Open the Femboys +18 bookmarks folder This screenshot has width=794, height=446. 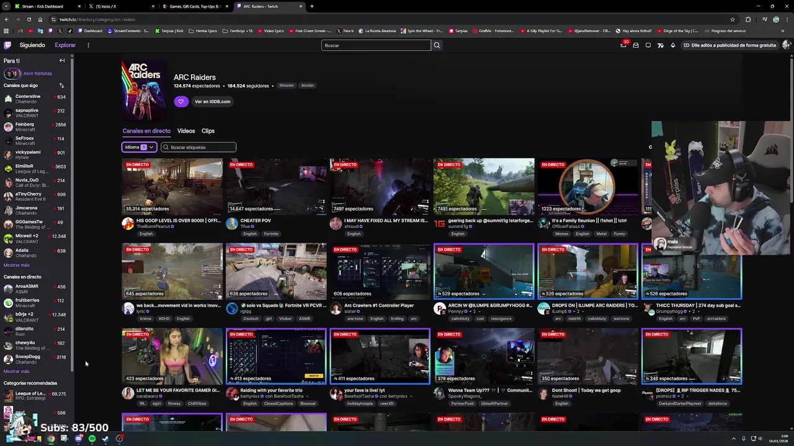click(238, 31)
